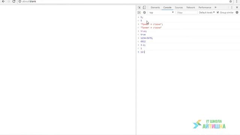Switch to the Console tab
Viewport: 240px width, 135px height.
[x=167, y=7]
